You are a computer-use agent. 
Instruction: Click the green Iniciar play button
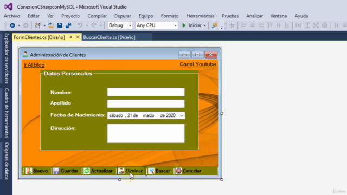[184, 25]
